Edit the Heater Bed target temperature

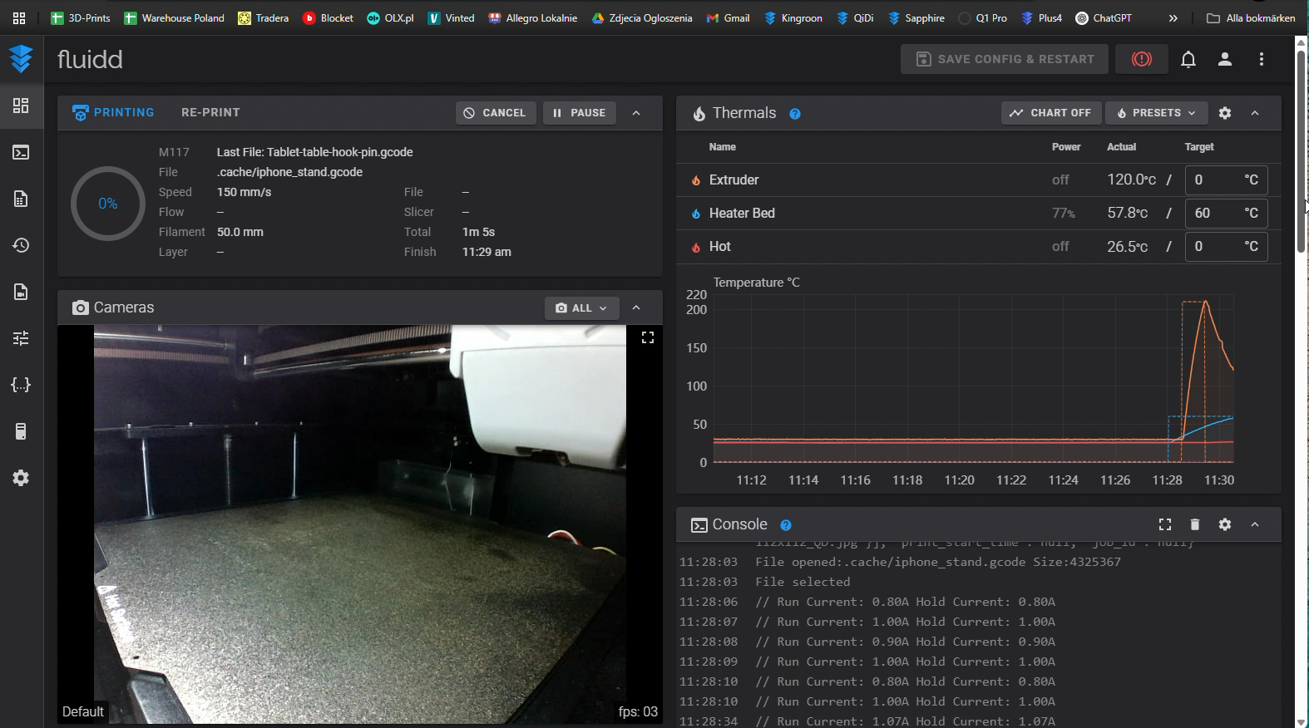(1227, 214)
